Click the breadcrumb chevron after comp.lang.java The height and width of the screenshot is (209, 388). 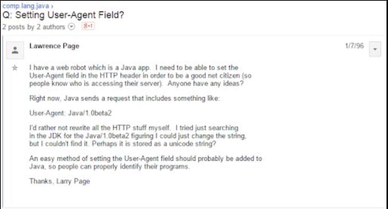(x=52, y=6)
